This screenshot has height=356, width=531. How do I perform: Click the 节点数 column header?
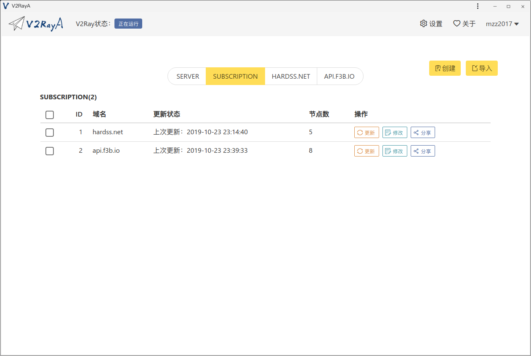[319, 114]
